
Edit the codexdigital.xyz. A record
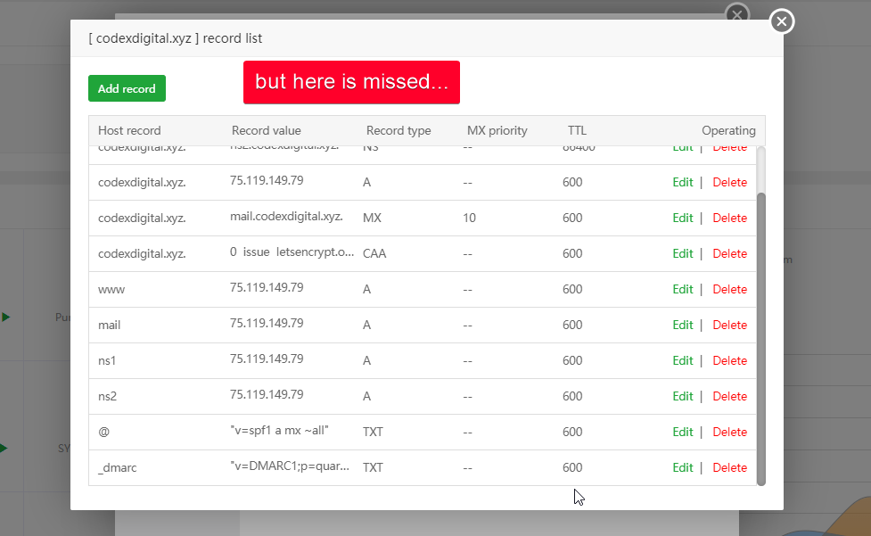pos(682,182)
